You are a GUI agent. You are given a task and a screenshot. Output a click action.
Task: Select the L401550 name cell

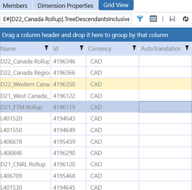(25, 130)
